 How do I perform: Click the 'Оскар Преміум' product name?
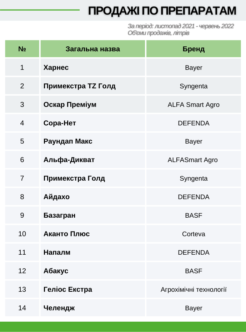click(70, 105)
